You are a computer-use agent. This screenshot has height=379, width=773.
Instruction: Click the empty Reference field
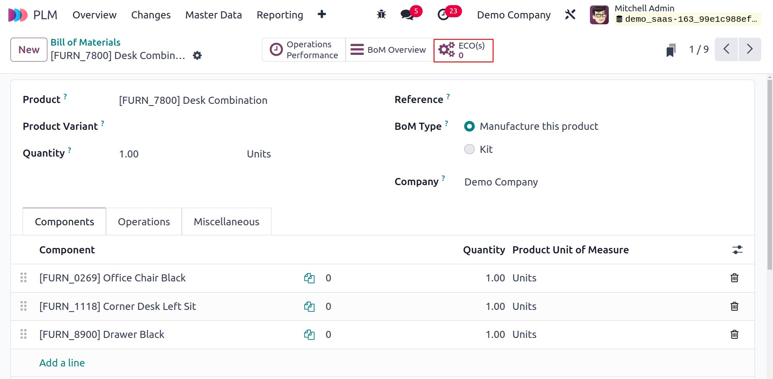pyautogui.click(x=603, y=100)
